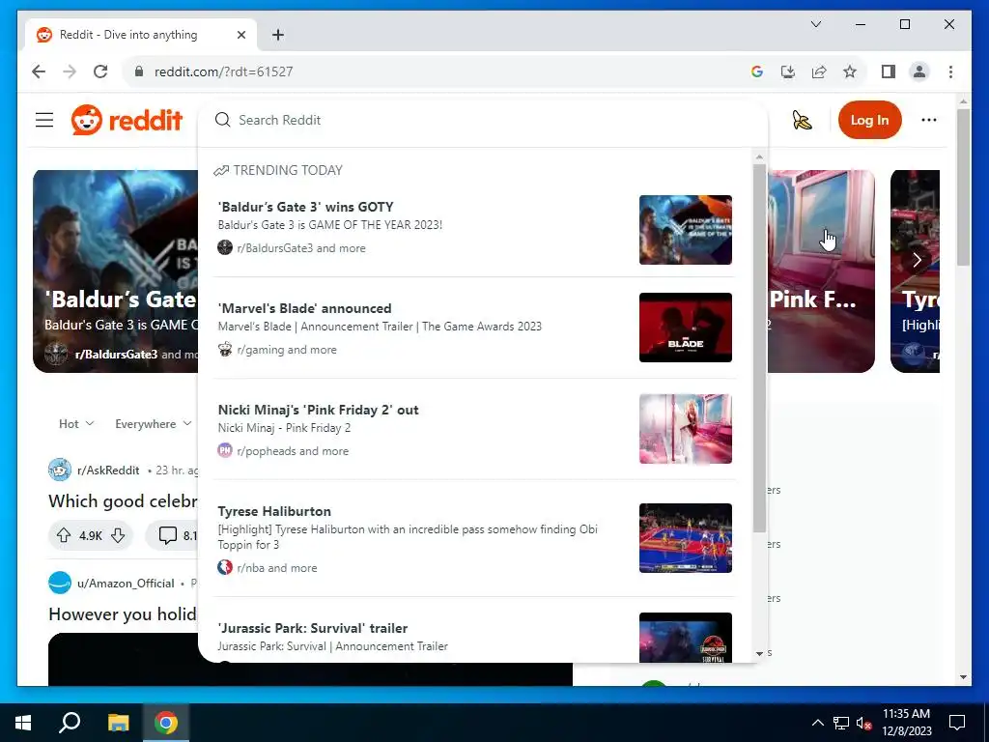The height and width of the screenshot is (742, 989).
Task: Click the taskbar clock showing 11:35 AM
Action: pos(906,723)
